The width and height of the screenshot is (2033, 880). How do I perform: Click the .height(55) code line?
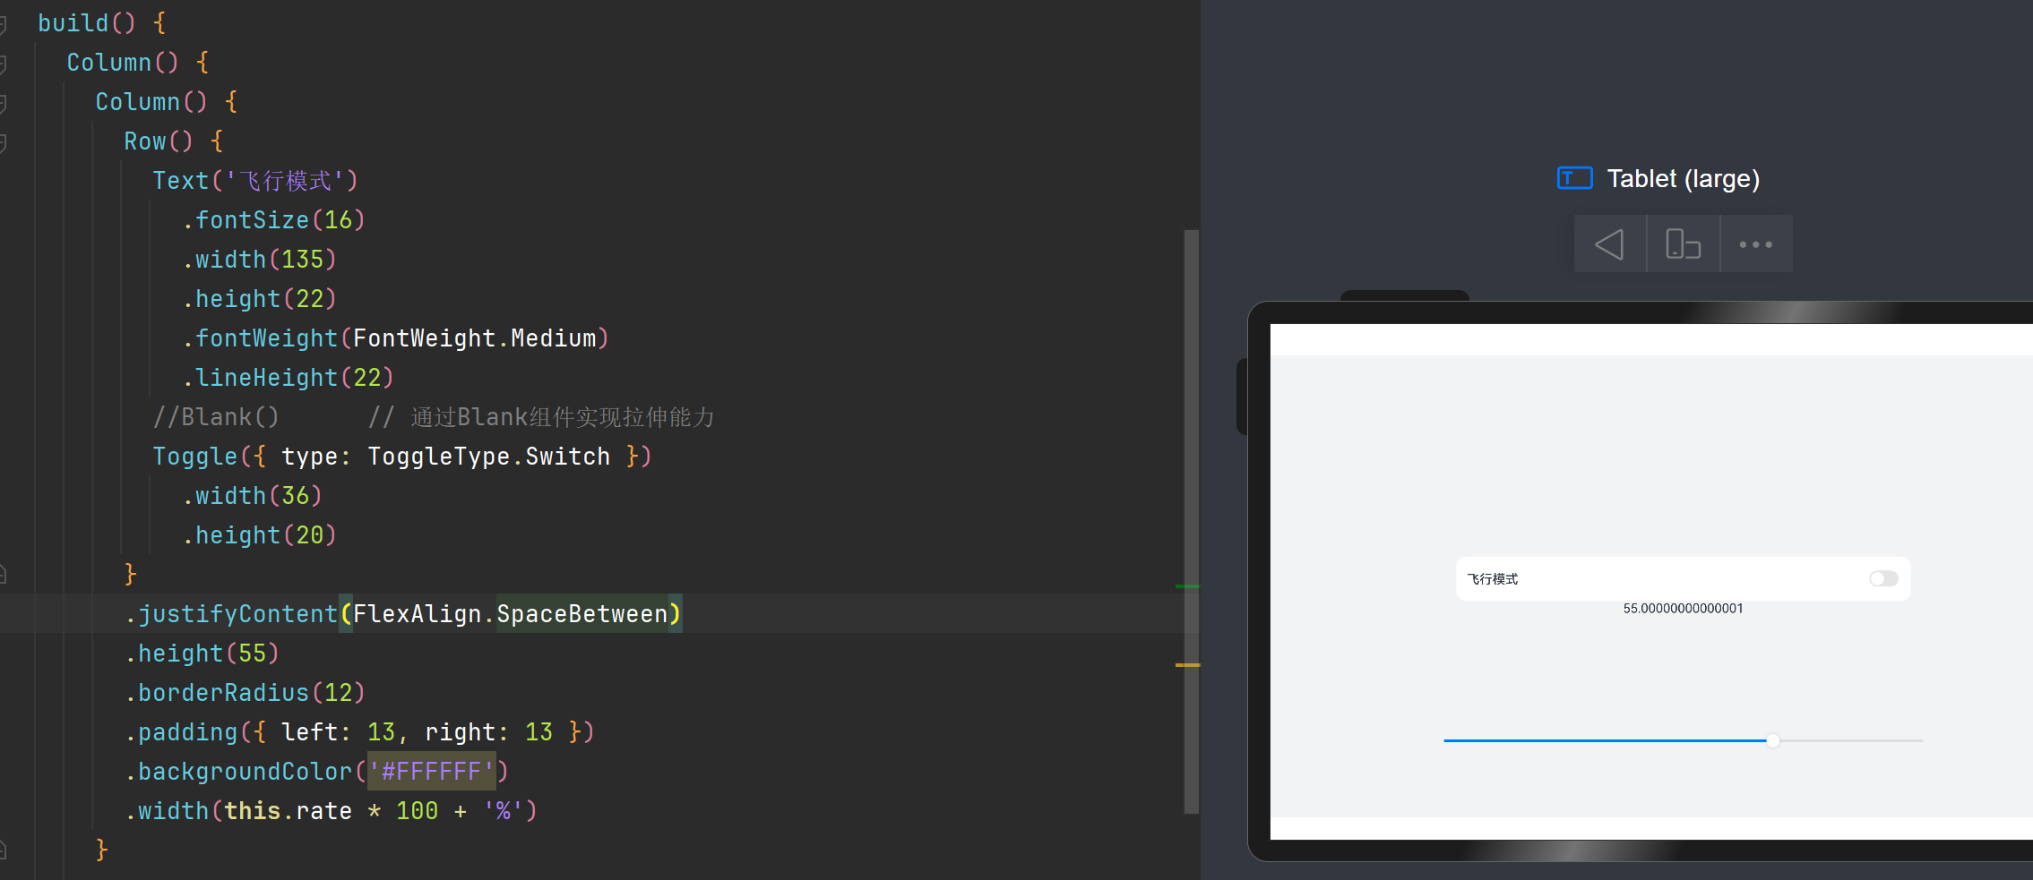point(202,654)
